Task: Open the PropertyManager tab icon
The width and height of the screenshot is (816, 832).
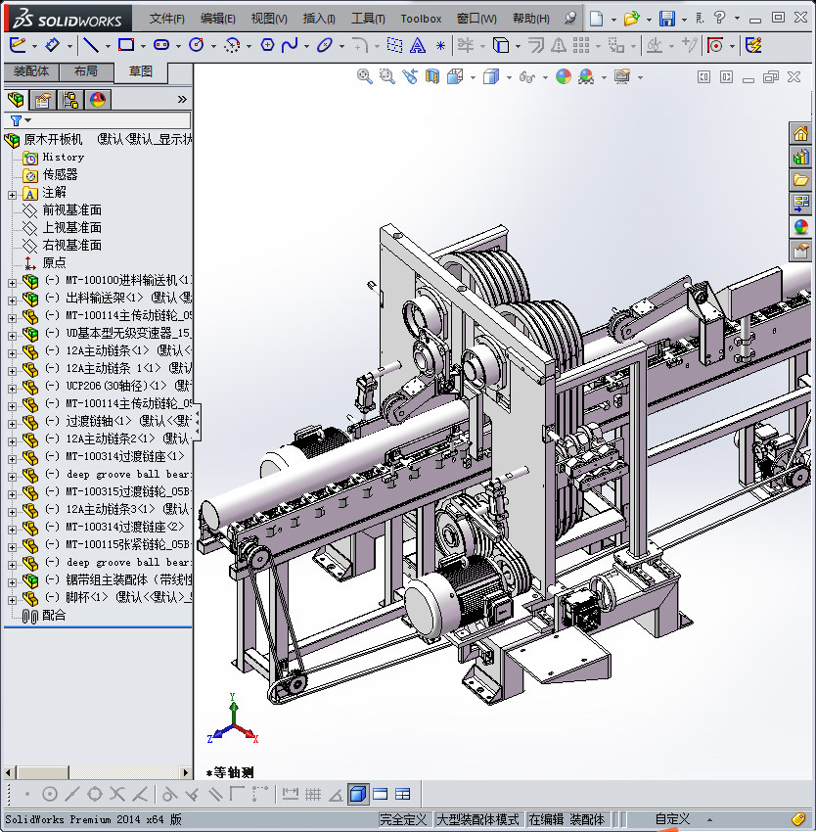Action: (x=42, y=100)
